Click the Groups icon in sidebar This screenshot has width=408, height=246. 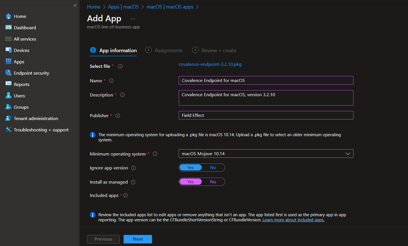9,107
